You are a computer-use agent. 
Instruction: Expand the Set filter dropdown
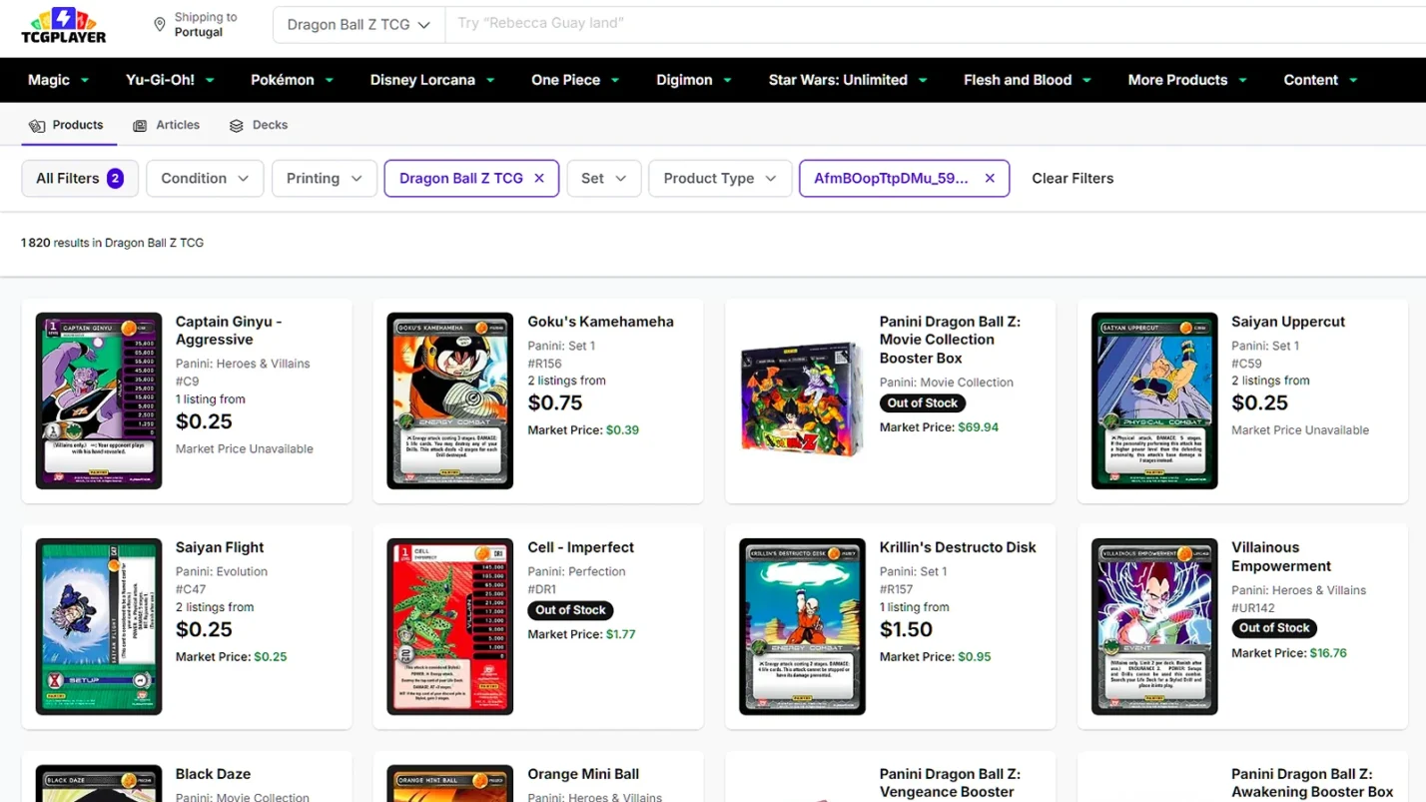point(604,179)
